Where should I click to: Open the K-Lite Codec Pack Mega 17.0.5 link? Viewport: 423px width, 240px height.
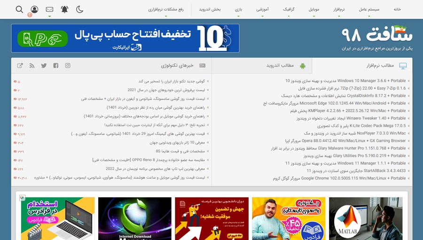tap(361, 126)
